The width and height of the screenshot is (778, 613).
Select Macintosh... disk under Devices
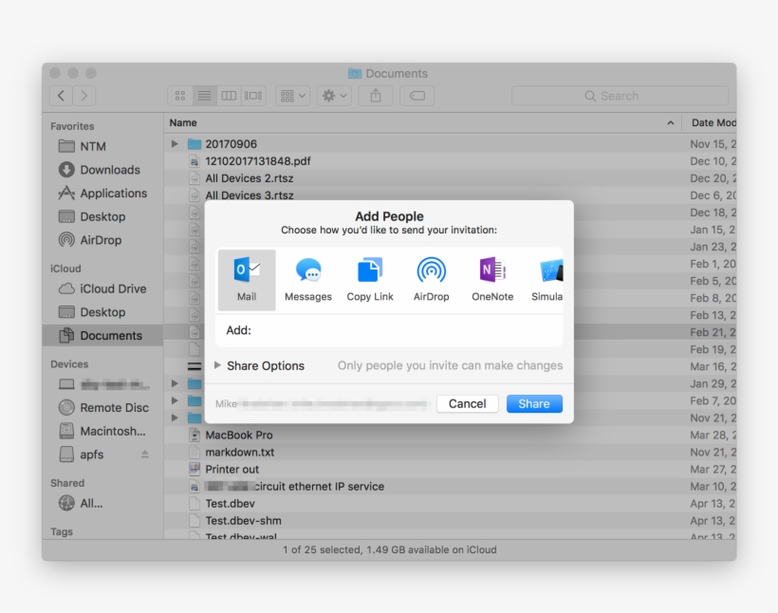pyautogui.click(x=102, y=431)
